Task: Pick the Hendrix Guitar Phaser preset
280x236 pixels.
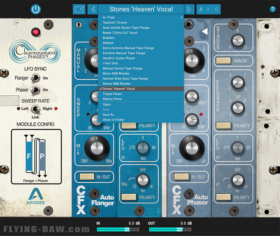Action: (x=141, y=58)
